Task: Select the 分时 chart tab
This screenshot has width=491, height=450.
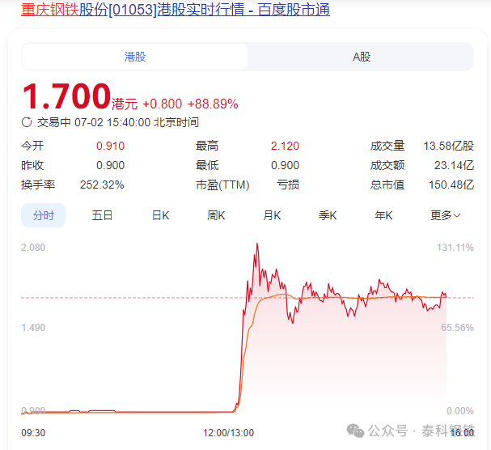Action: (x=43, y=215)
